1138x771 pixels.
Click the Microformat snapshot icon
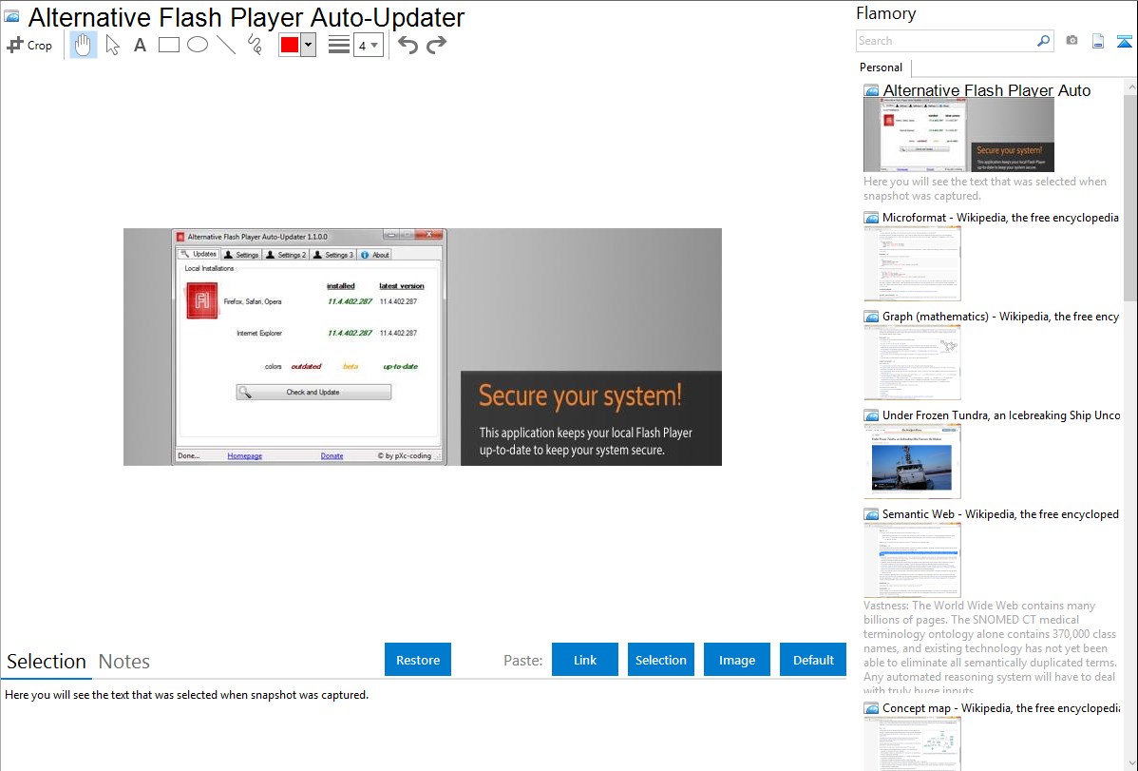tap(871, 218)
